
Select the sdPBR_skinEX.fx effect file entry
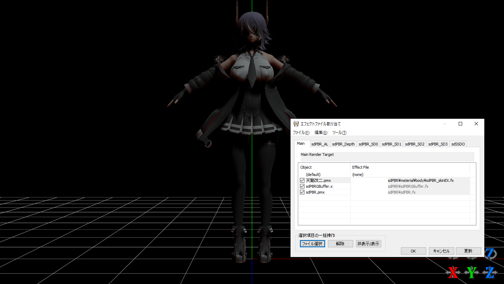point(420,180)
